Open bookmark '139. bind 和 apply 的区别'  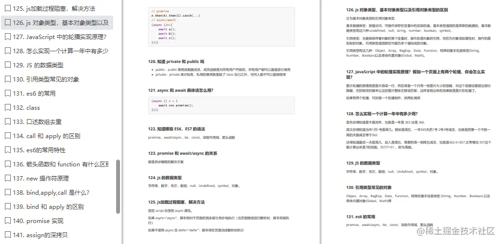coord(48,206)
